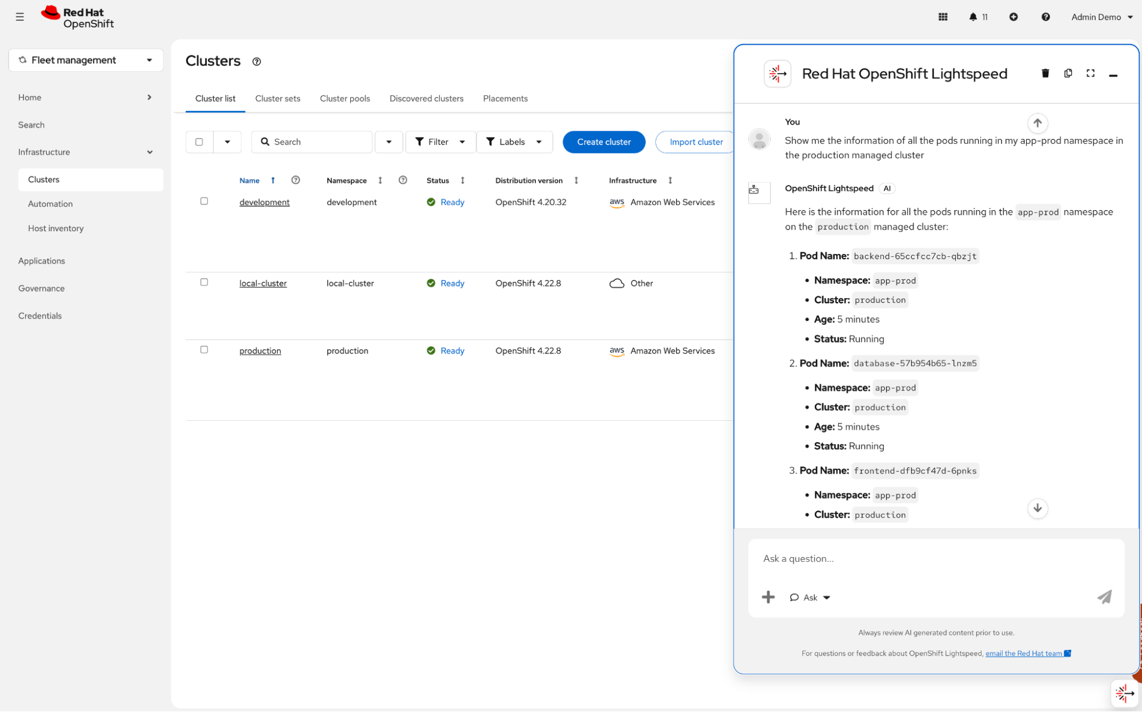Image resolution: width=1142 pixels, height=712 pixels.
Task: Switch to the Cluster sets tab
Action: (x=278, y=99)
